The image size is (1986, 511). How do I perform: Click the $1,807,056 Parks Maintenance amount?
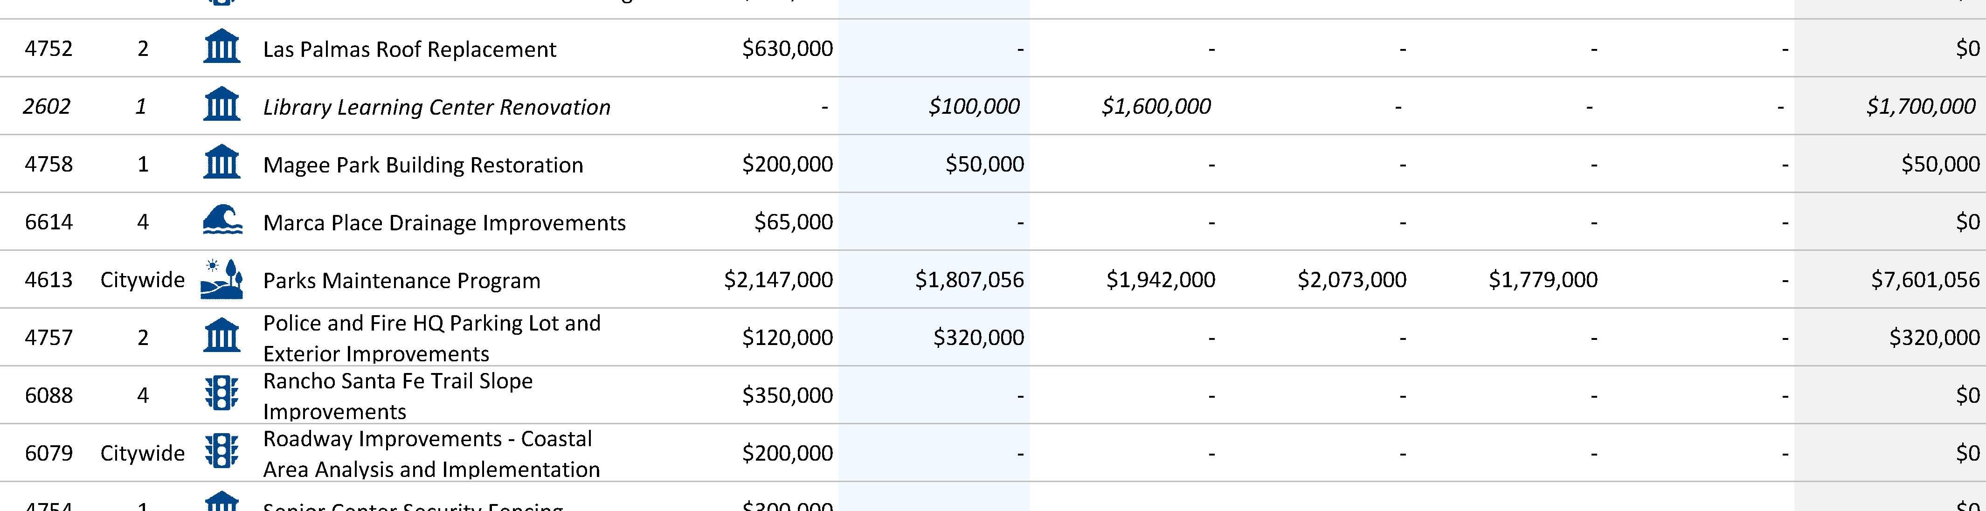pos(969,280)
